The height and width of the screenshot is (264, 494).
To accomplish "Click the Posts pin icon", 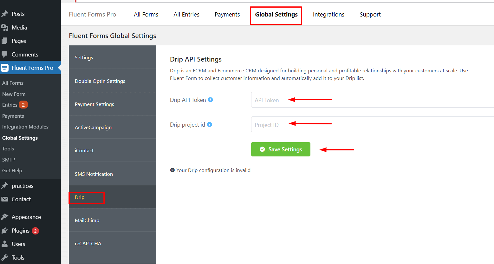I will pos(4,14).
